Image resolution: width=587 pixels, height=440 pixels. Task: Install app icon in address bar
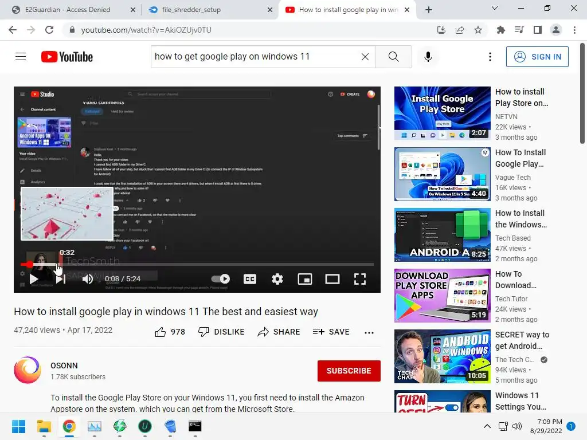[441, 30]
